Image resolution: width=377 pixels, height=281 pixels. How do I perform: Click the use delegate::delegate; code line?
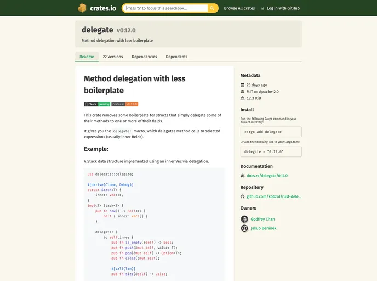tap(110, 174)
